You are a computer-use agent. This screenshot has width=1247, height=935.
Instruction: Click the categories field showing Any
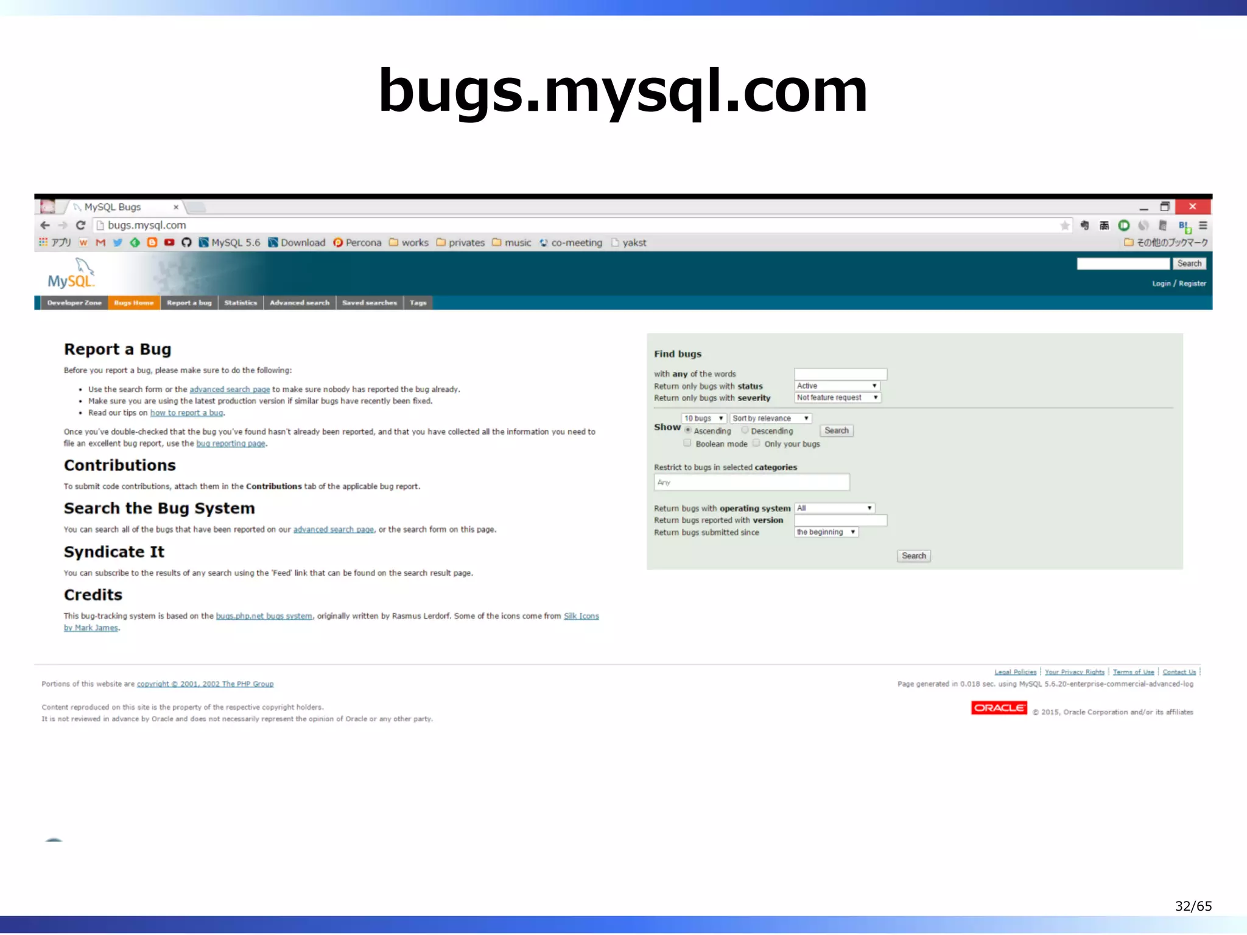[751, 482]
